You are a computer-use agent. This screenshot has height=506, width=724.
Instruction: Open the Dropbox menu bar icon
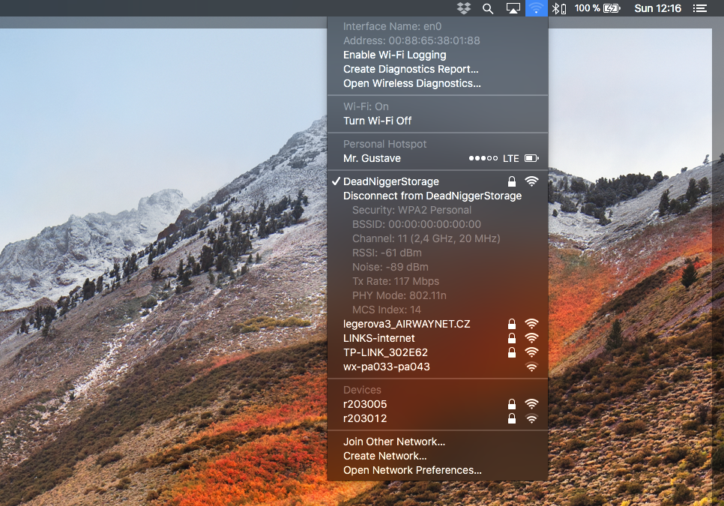pos(464,8)
